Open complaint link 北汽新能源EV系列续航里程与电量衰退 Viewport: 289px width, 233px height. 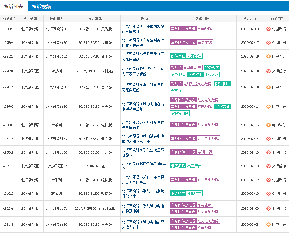pos(143,125)
